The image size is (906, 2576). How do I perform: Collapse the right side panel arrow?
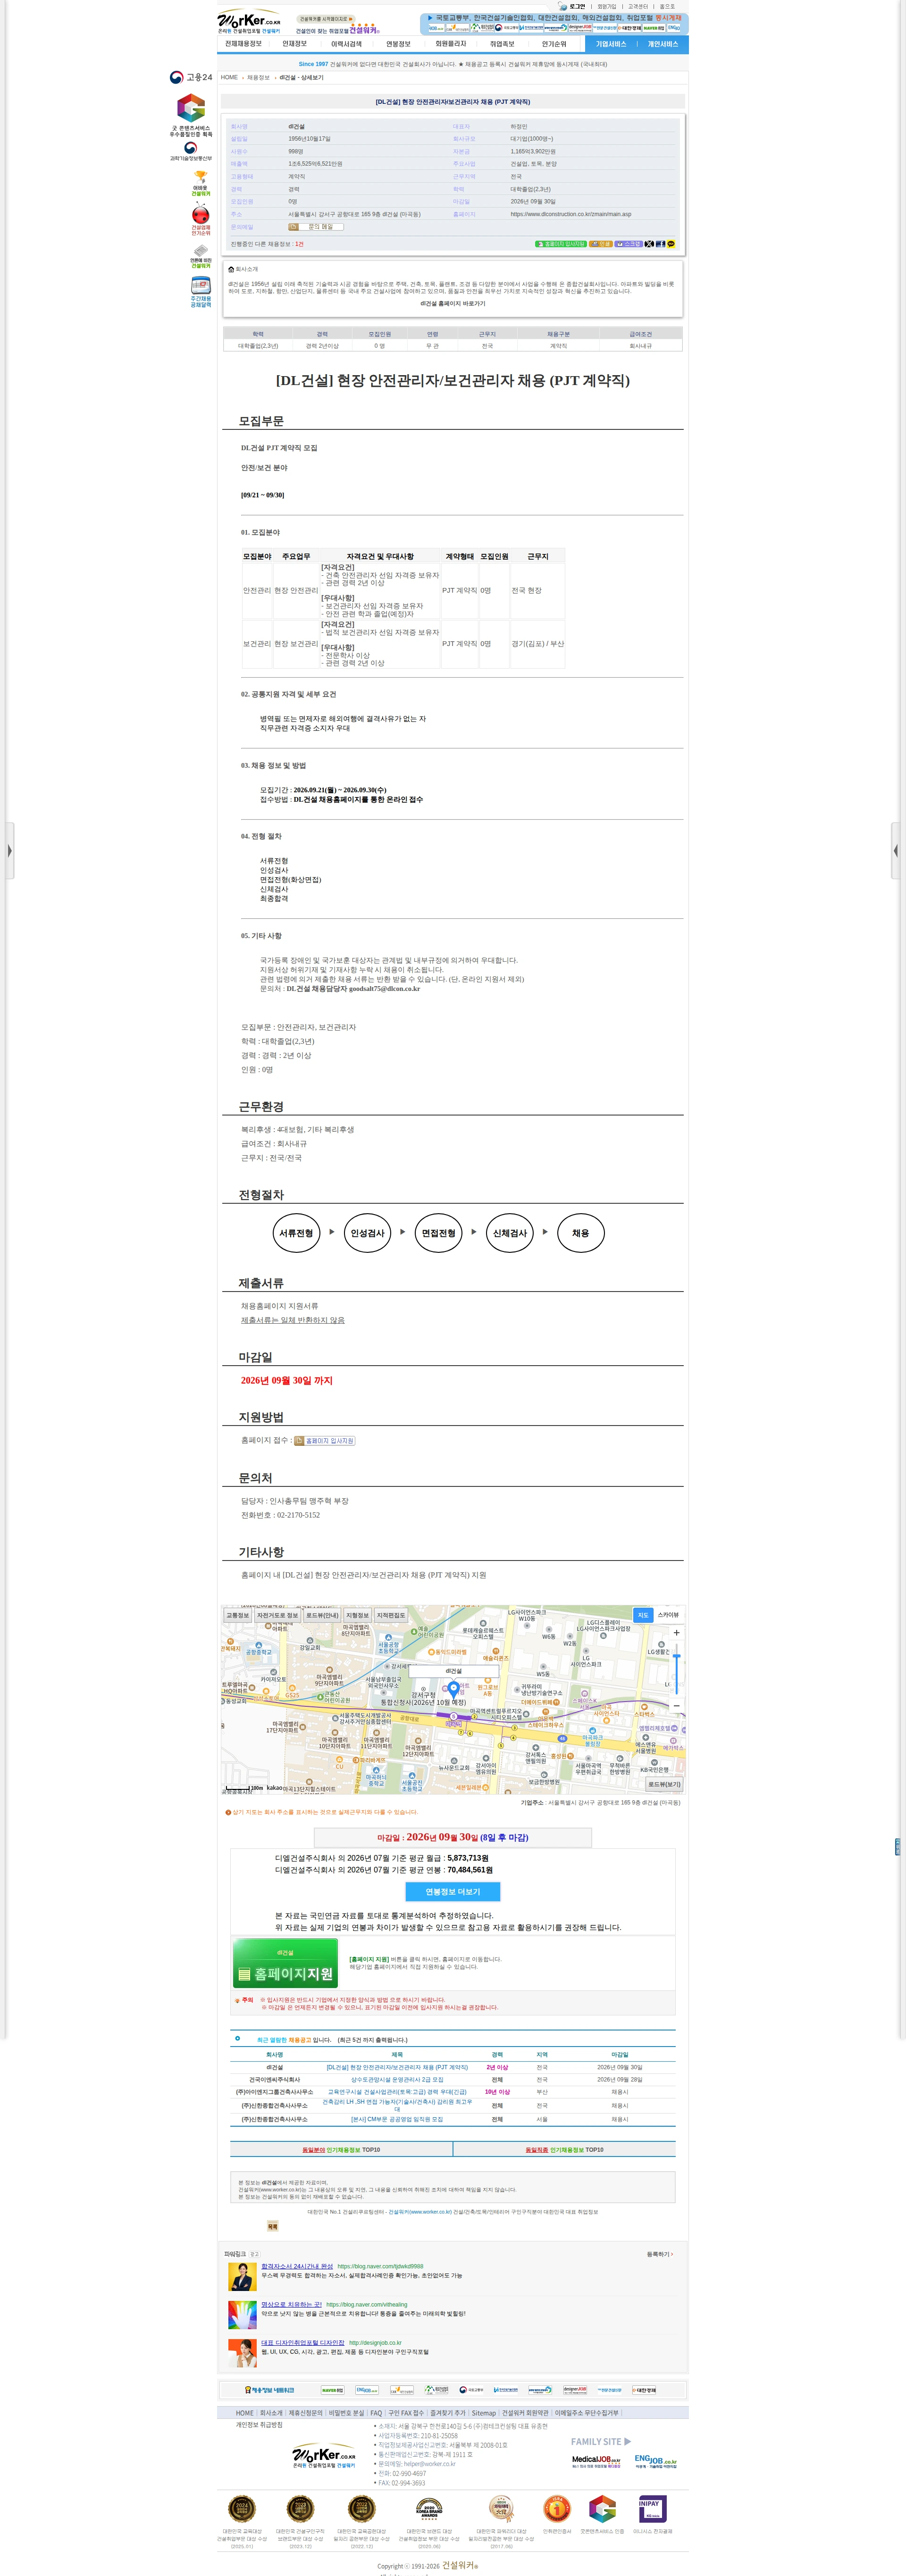[896, 851]
